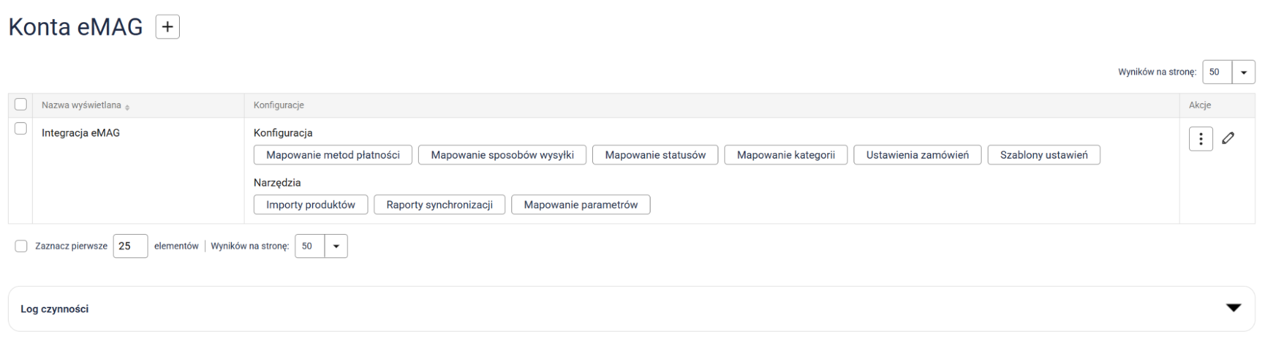Click the pencil edit icon for Integracja eMAG

1228,139
